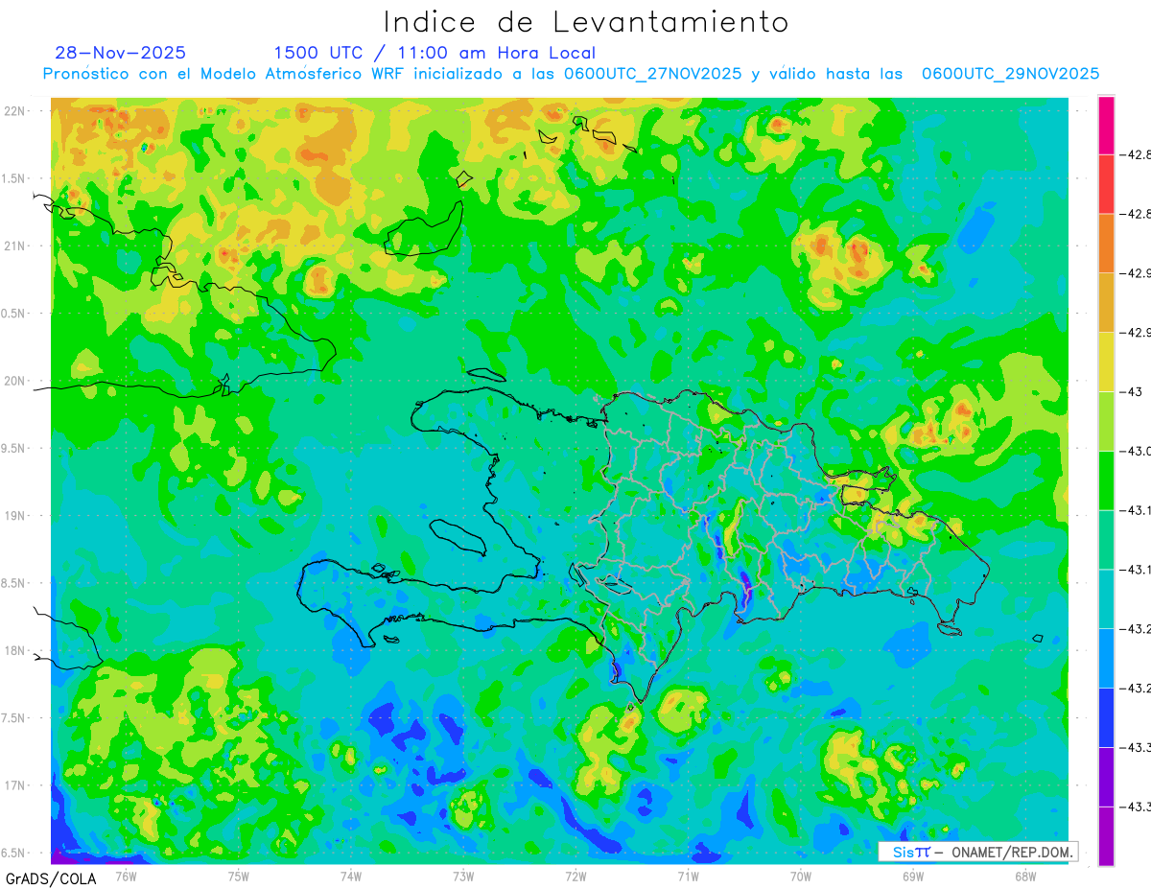Click the 'SisTT - ONAMET/REP.DOM.' credit box
The height and width of the screenshot is (889, 1151).
[x=977, y=852]
